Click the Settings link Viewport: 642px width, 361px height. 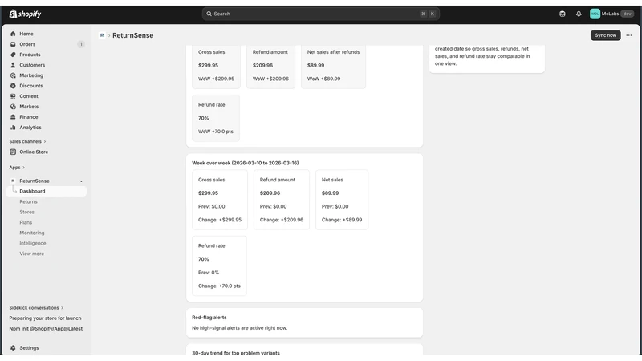[29, 348]
